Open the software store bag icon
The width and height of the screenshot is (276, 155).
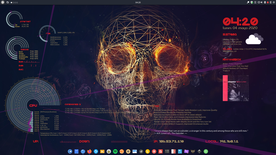[76, 151]
